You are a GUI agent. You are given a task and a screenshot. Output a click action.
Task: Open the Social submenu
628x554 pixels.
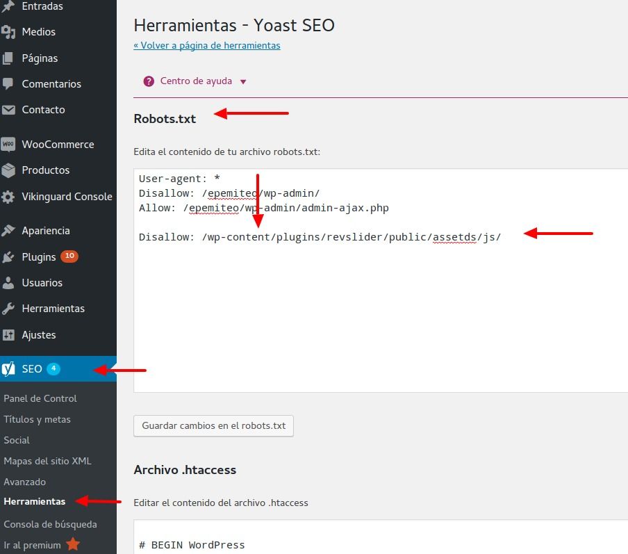17,440
